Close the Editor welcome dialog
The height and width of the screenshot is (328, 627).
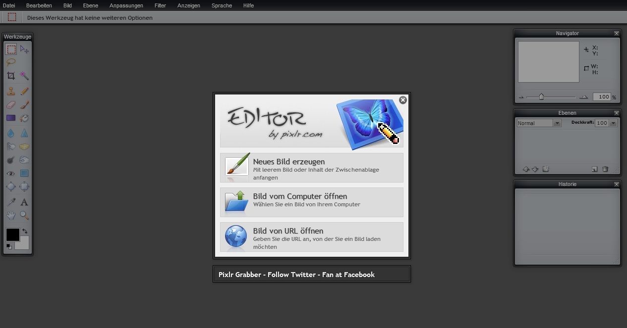tap(403, 100)
